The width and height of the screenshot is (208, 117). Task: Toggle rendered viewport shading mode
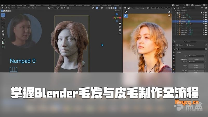coord(115,8)
